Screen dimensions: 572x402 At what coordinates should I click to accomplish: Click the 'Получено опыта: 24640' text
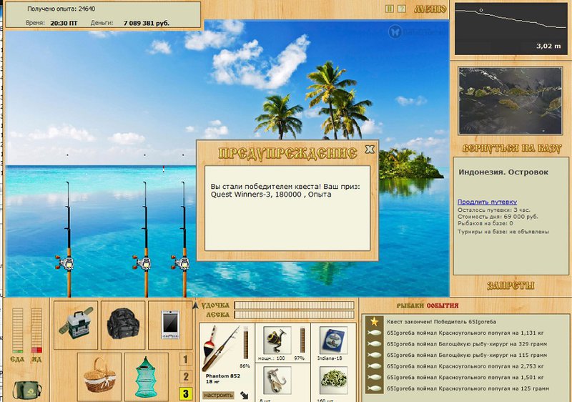tap(61, 9)
